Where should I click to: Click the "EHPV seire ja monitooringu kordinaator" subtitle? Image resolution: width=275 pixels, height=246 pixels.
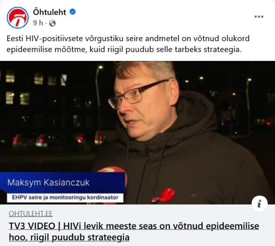pos(65,198)
